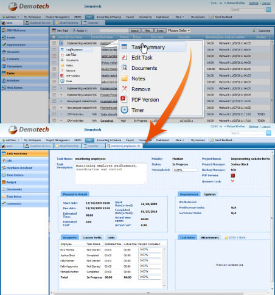Open Contacts in the CRM sidebar
The image size is (275, 295).
click(24, 59)
